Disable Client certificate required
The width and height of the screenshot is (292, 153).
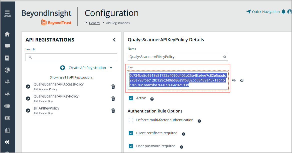tap(131, 133)
